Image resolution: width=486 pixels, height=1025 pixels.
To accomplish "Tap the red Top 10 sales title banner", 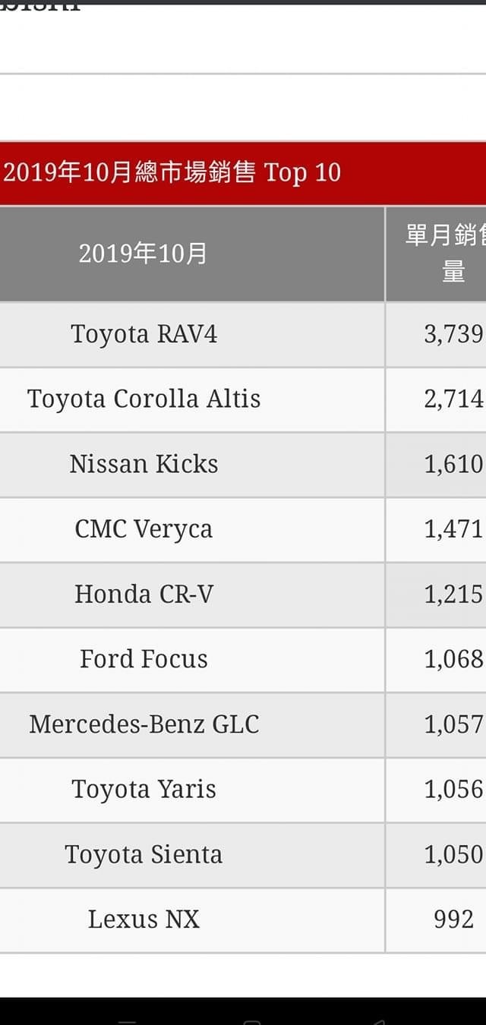I will click(243, 172).
